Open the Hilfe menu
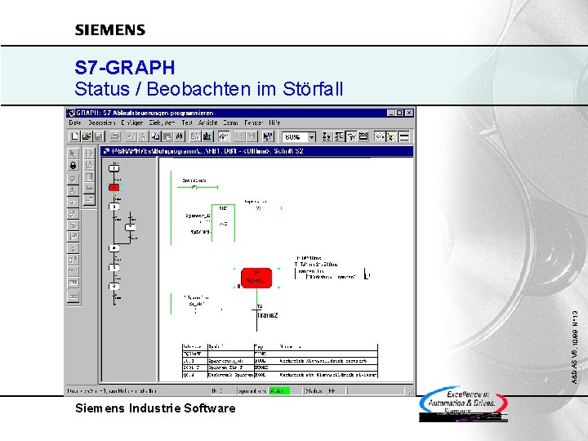588x441 pixels. coord(274,122)
